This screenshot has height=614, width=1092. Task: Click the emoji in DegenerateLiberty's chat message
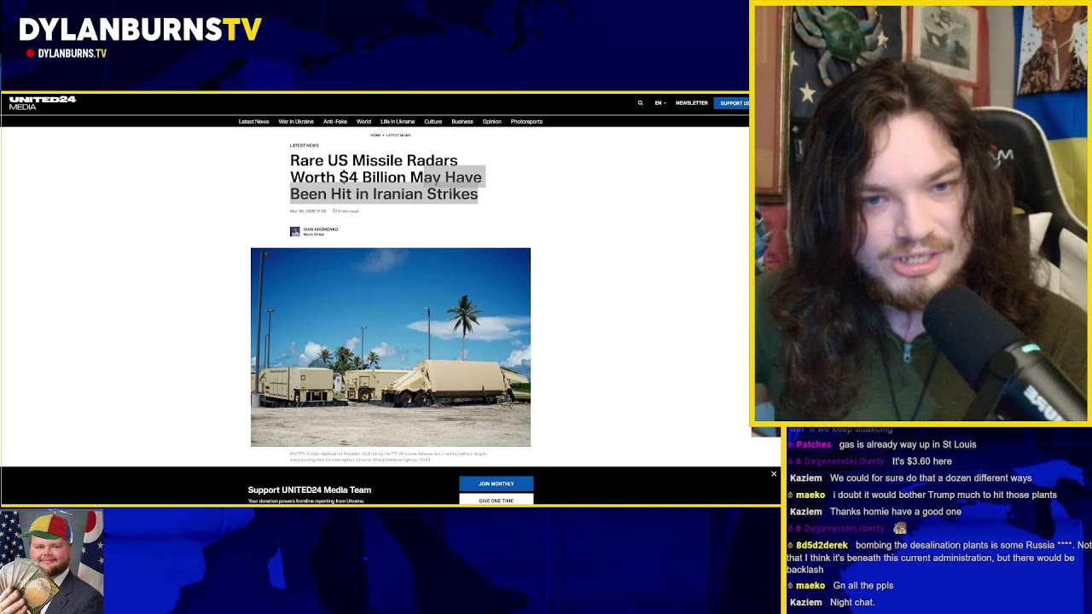[x=899, y=529]
